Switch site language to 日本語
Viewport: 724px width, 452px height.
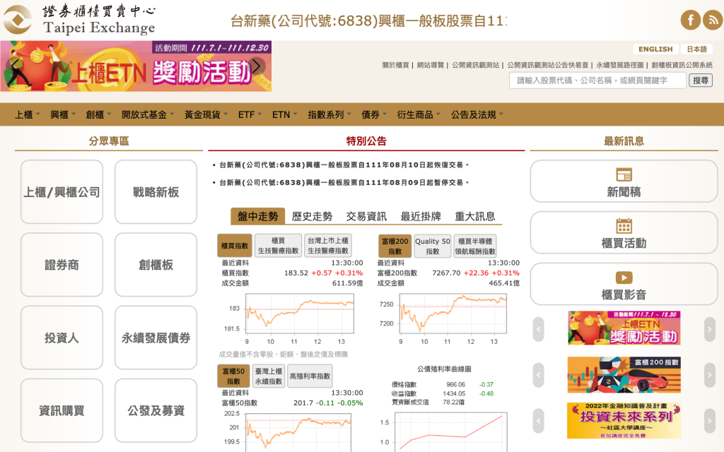696,49
